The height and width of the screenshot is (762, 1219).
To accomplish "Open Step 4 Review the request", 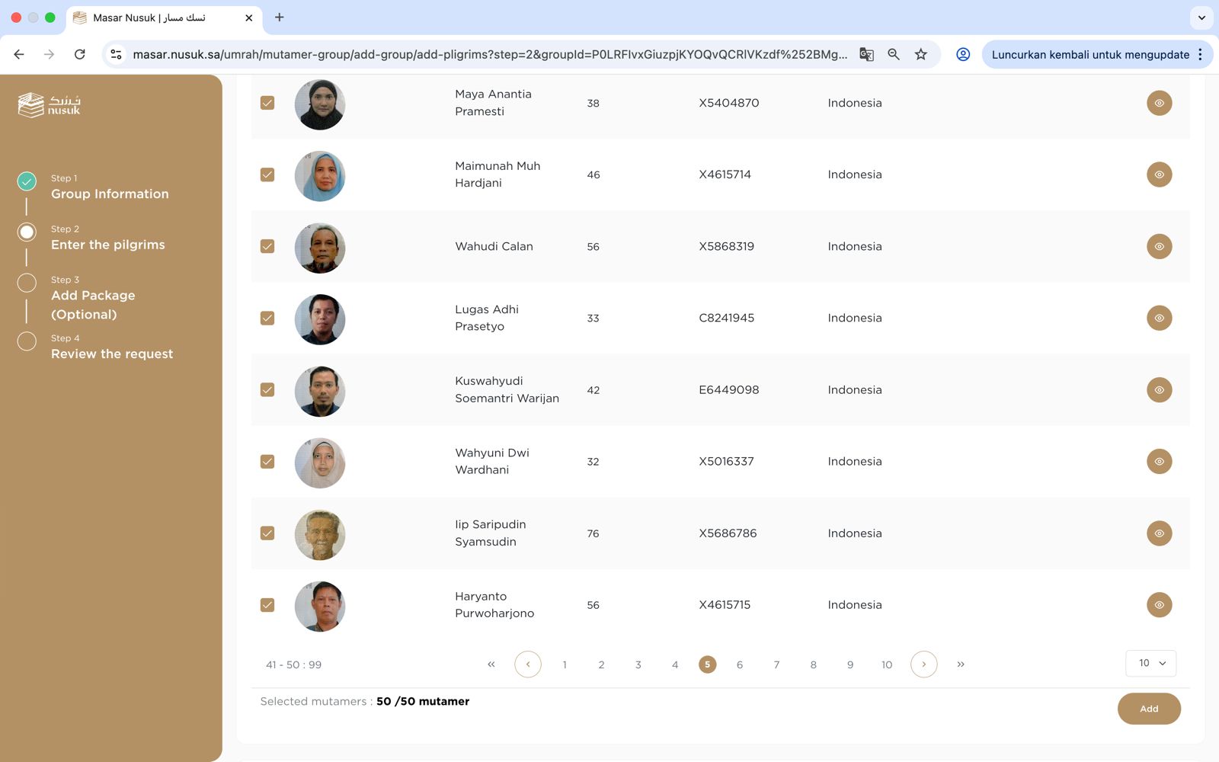I will tap(111, 354).
